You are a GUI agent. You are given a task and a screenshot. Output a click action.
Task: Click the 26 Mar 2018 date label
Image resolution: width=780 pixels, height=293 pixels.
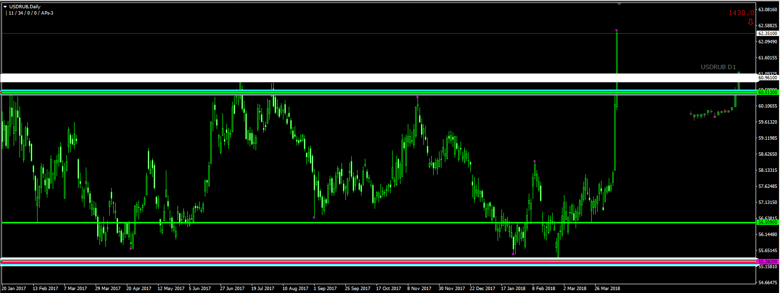pos(607,289)
